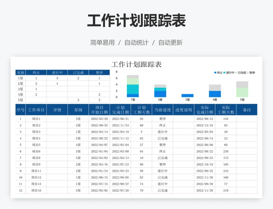Image resolution: width=273 pixels, height=209 pixels.
Task: Click the 终止 legend color swatch
Action: point(215,73)
